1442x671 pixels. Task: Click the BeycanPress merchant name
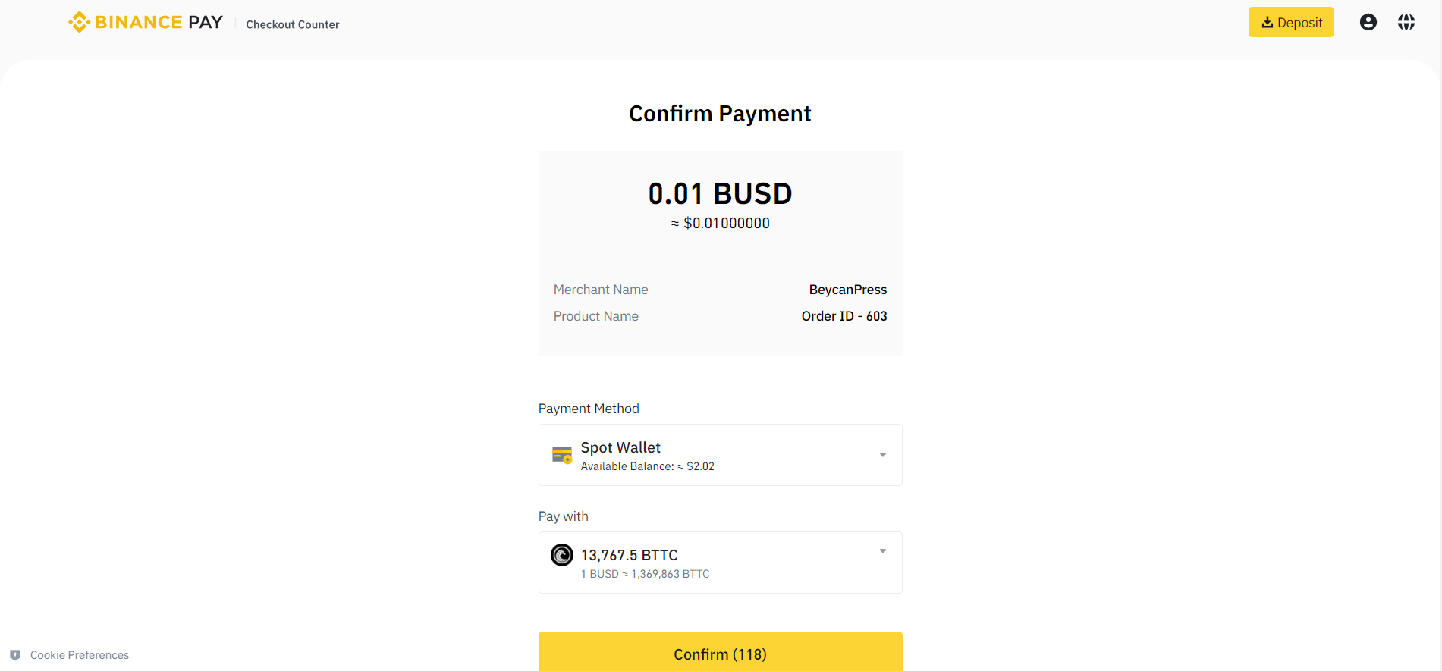click(x=847, y=290)
